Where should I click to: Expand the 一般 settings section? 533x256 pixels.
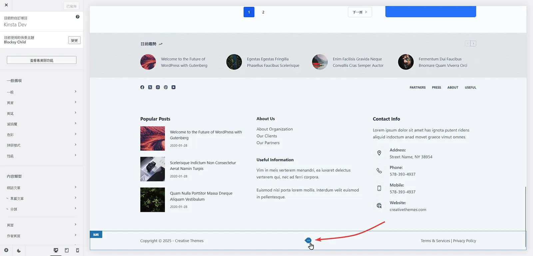click(42, 92)
